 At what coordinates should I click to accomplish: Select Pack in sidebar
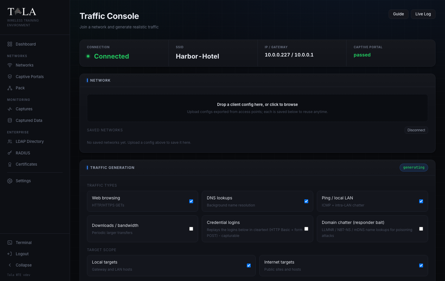(x=35, y=88)
